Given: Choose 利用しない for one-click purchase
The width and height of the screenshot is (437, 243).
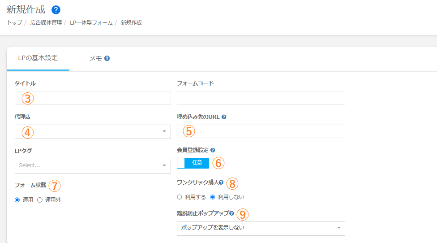Looking at the screenshot, I should [213, 197].
